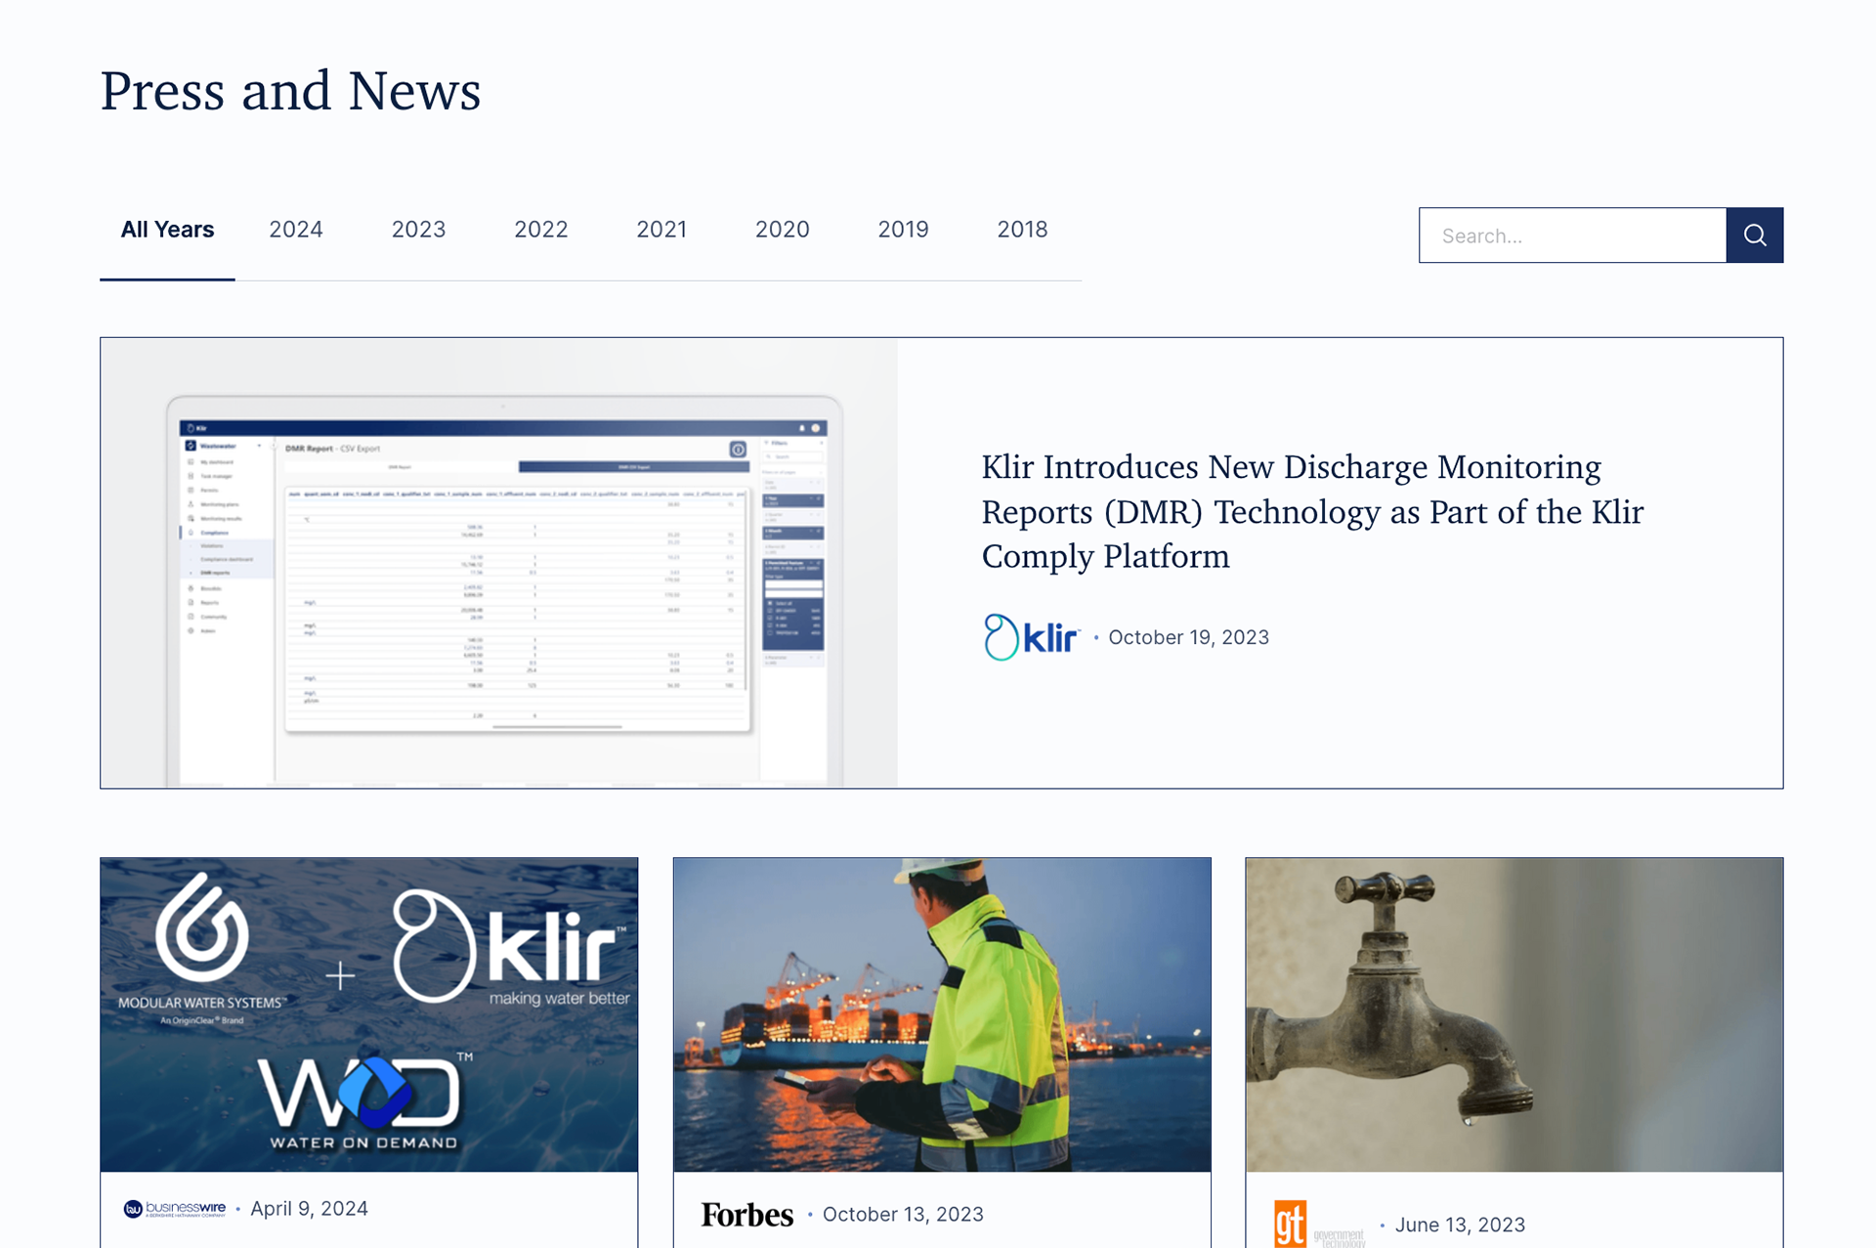Open the Water On Demand Klir card image

click(x=369, y=1014)
